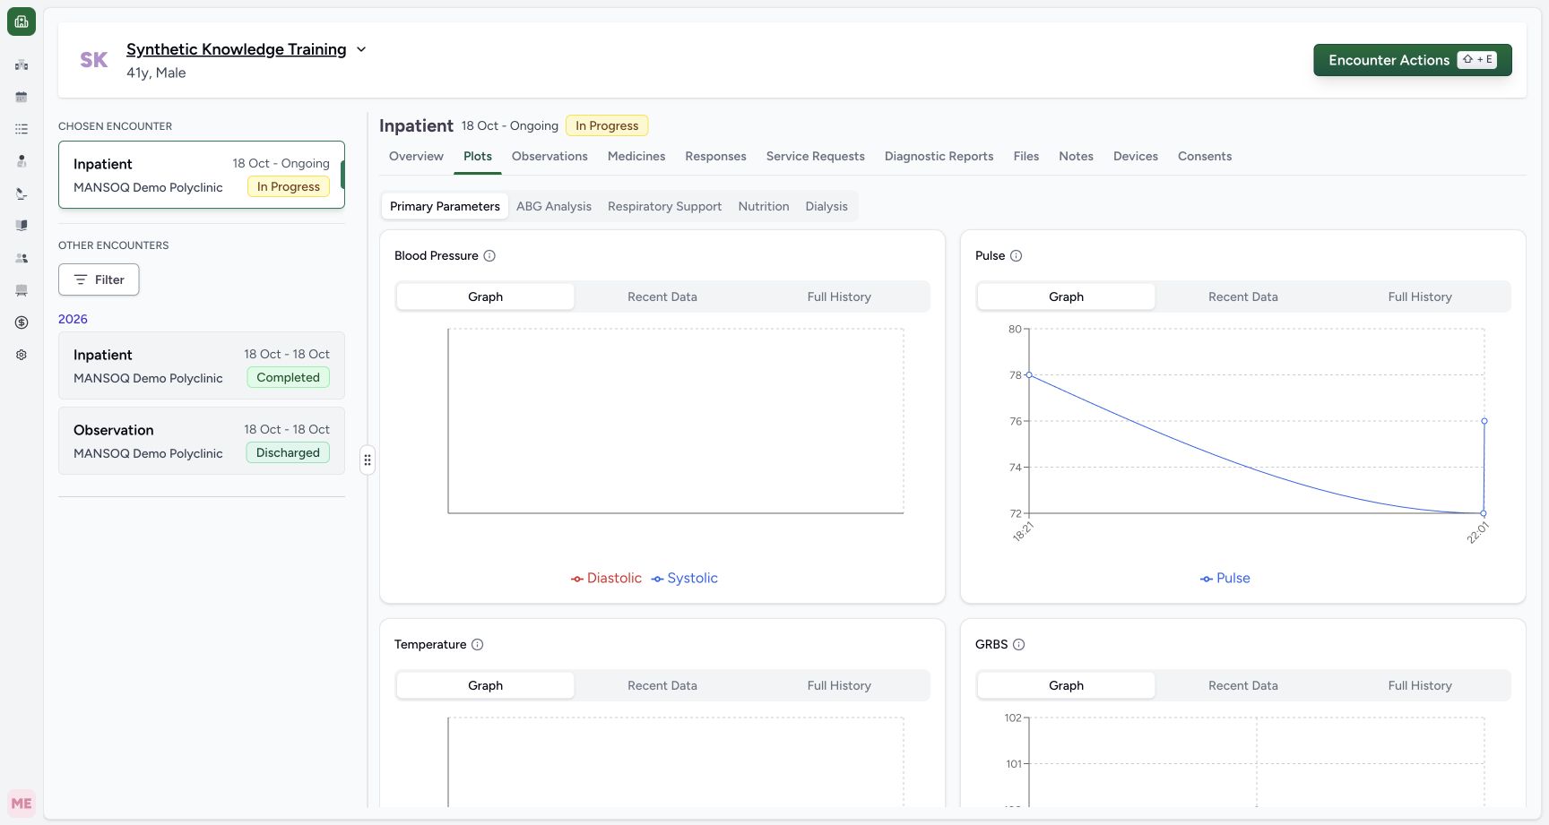The height and width of the screenshot is (825, 1549).
Task: Open the Medicines tab
Action: [x=636, y=157]
